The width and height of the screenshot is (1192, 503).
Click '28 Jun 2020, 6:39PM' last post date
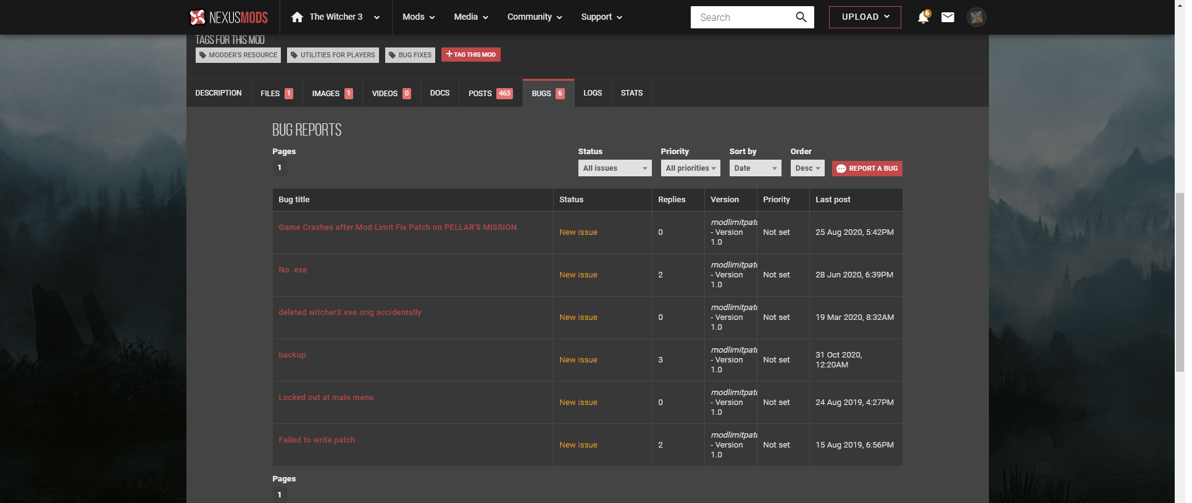point(854,275)
